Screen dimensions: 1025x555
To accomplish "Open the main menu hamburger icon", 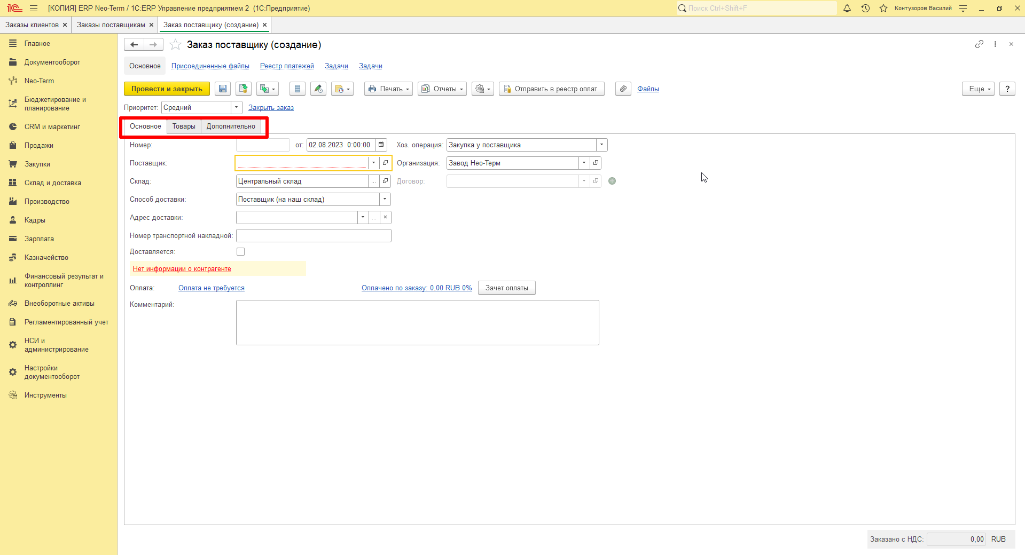I will pyautogui.click(x=34, y=8).
